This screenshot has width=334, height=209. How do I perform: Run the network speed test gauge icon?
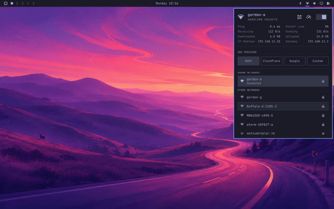pos(309,17)
